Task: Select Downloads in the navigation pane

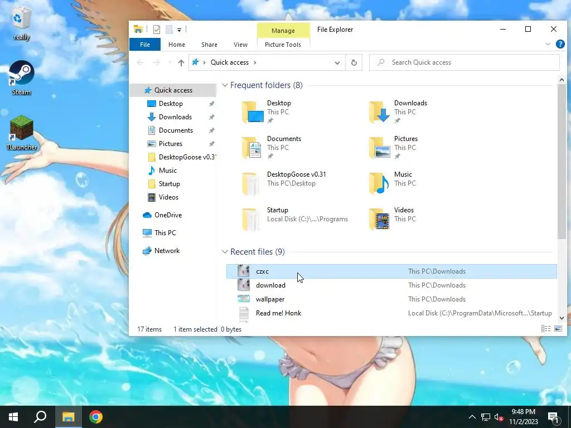Action: [175, 117]
